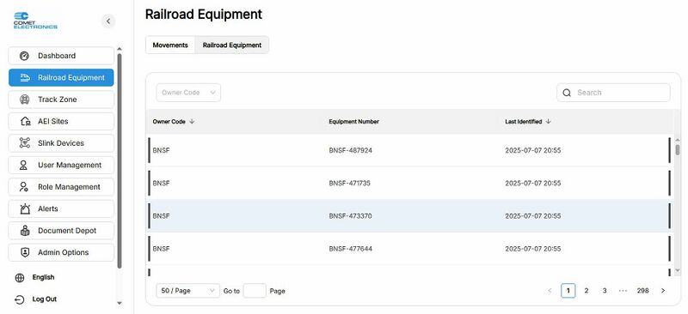
Task: Click the Go to page number field
Action: (x=255, y=291)
